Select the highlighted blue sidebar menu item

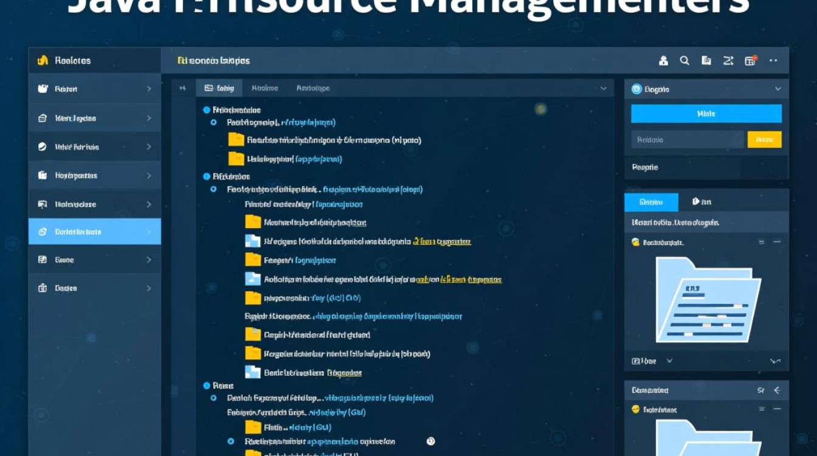94,232
